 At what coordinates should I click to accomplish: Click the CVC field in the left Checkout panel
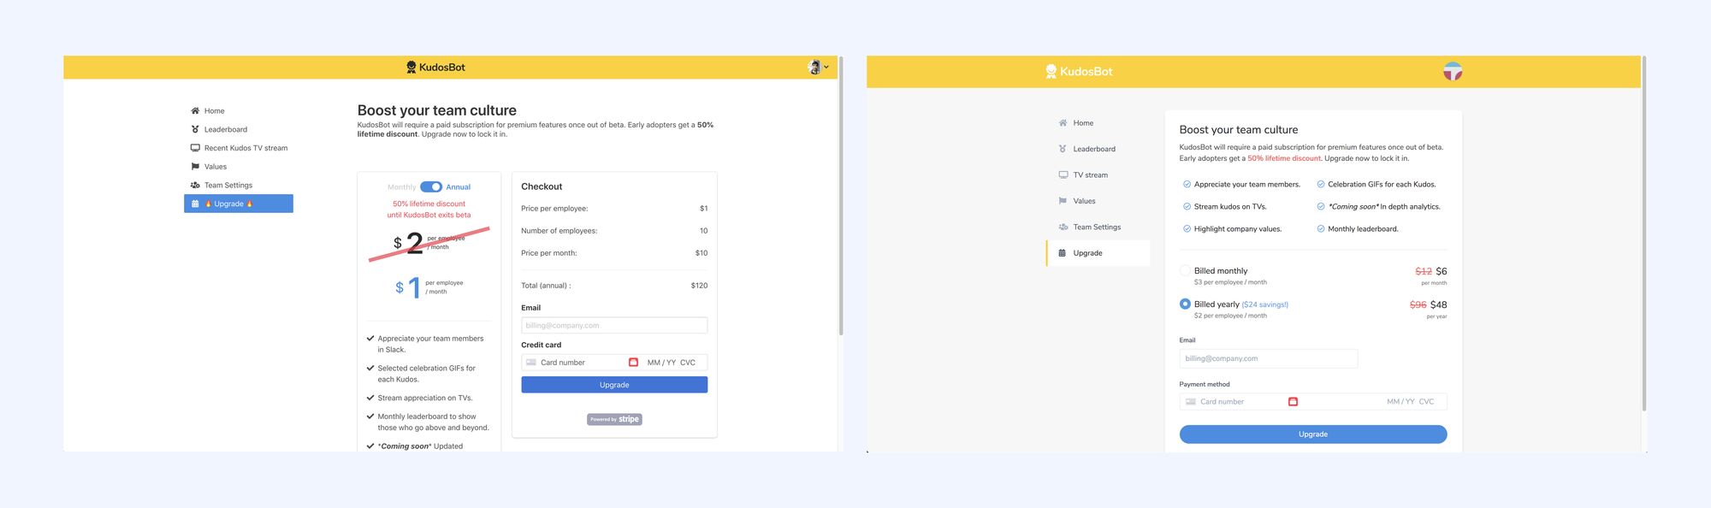click(x=688, y=363)
